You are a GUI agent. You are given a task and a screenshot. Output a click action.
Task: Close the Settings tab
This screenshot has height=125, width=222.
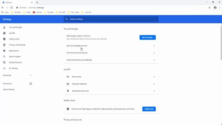coord(32,2)
